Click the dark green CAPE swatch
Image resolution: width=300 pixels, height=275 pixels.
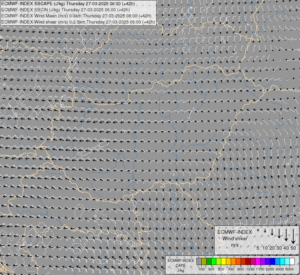(x=209, y=262)
